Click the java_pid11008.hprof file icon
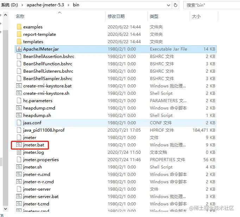Screen dimensions: 240x217 tap(19, 130)
